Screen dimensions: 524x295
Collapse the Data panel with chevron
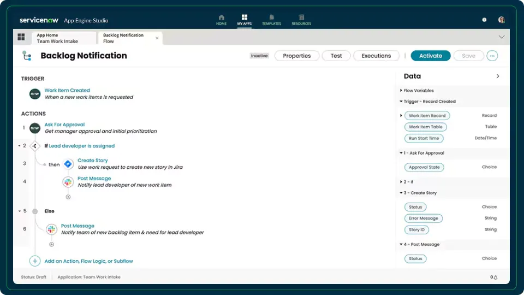pos(497,76)
